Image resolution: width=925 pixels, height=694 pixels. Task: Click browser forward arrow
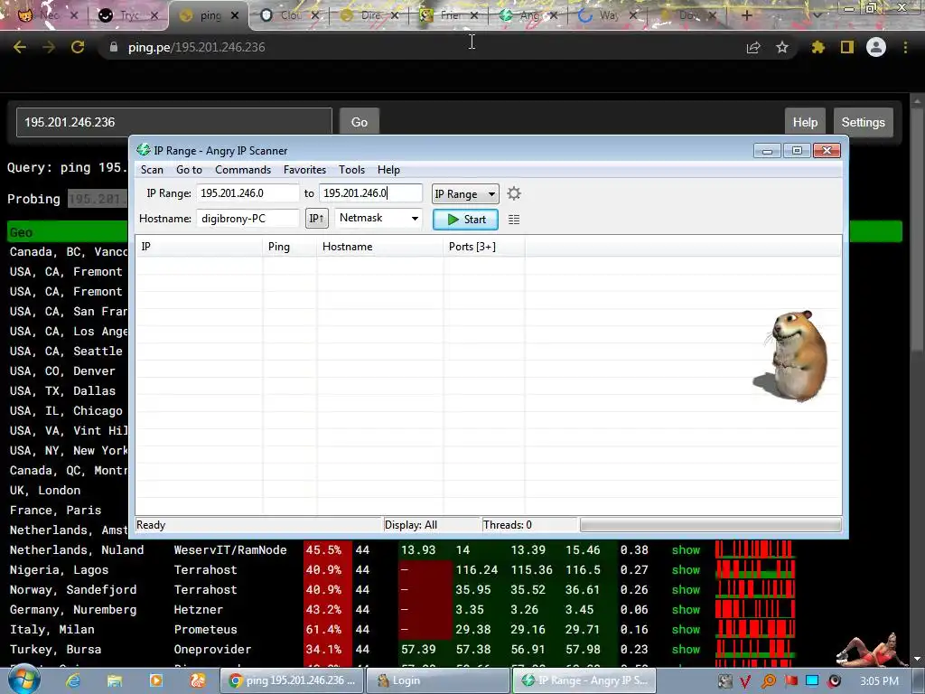tap(49, 47)
